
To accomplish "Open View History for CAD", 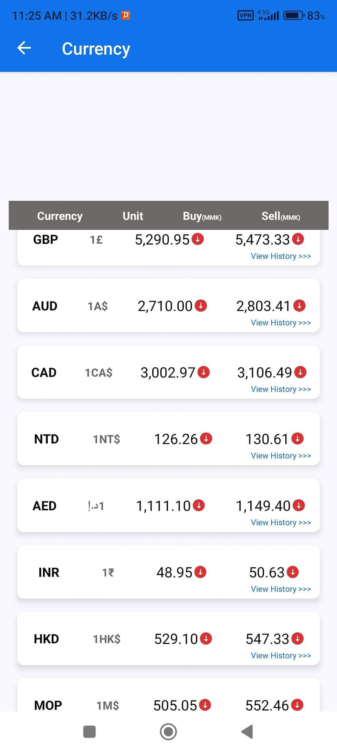I will (281, 389).
